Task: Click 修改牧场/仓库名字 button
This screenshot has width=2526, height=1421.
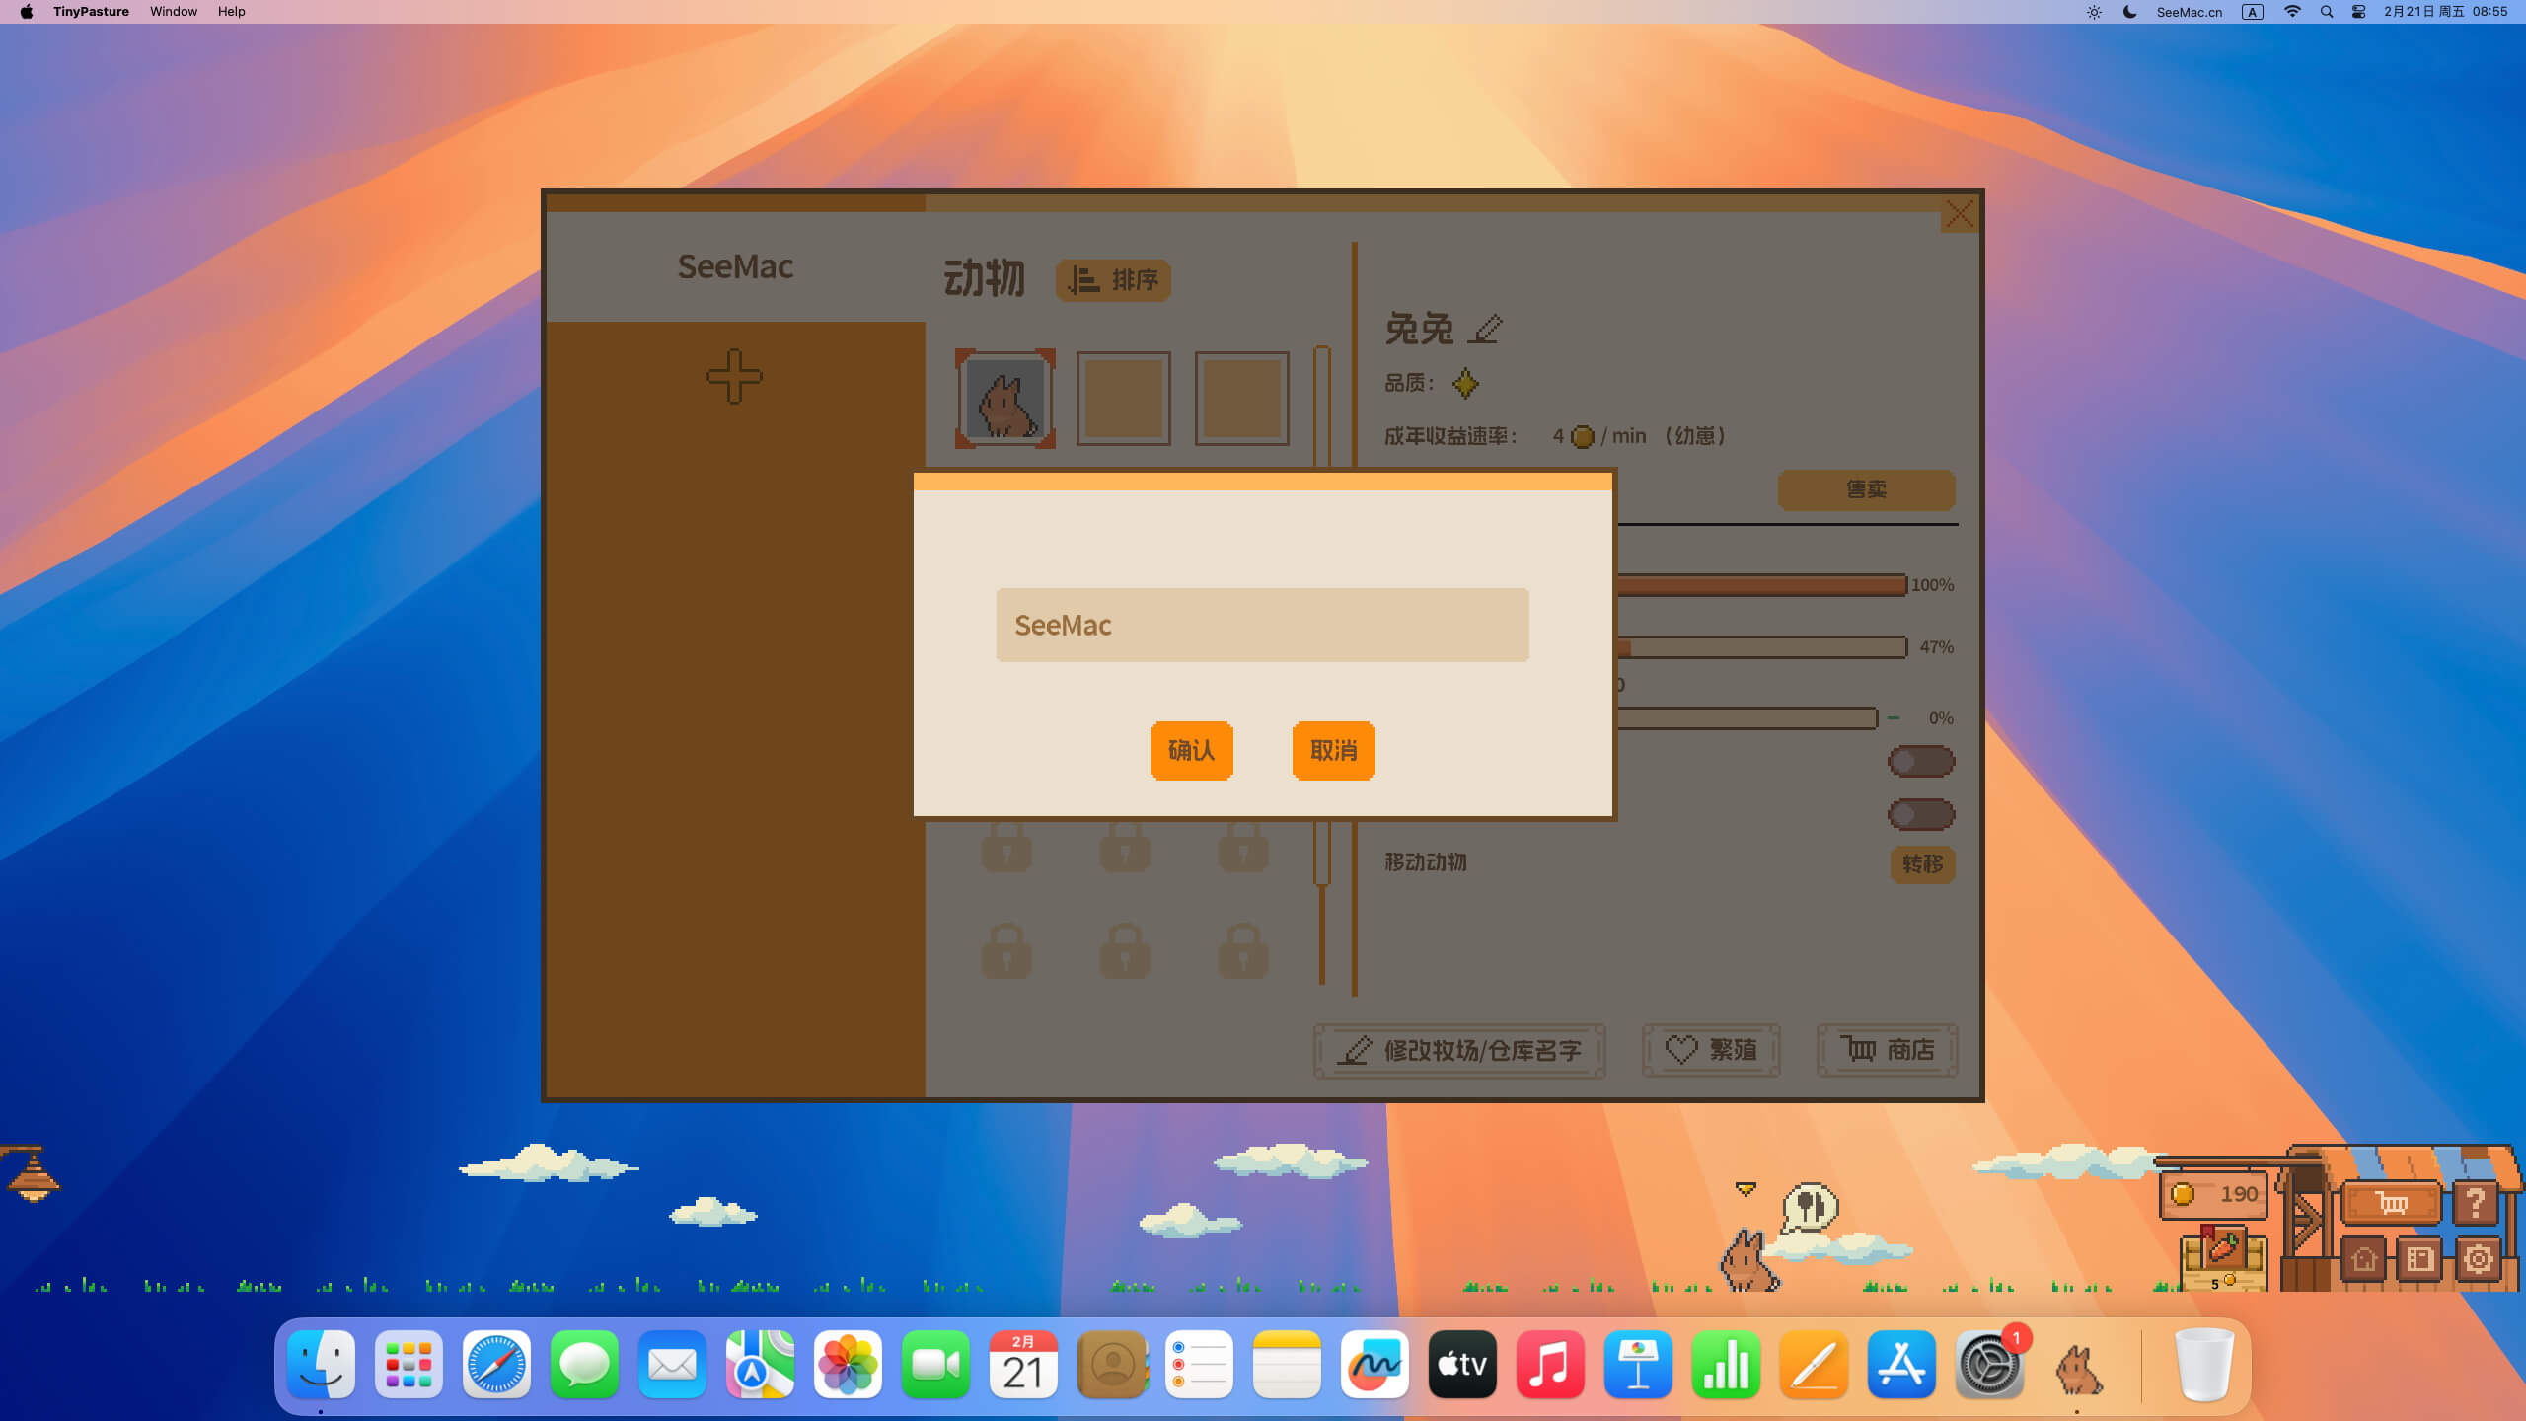Action: click(x=1459, y=1050)
